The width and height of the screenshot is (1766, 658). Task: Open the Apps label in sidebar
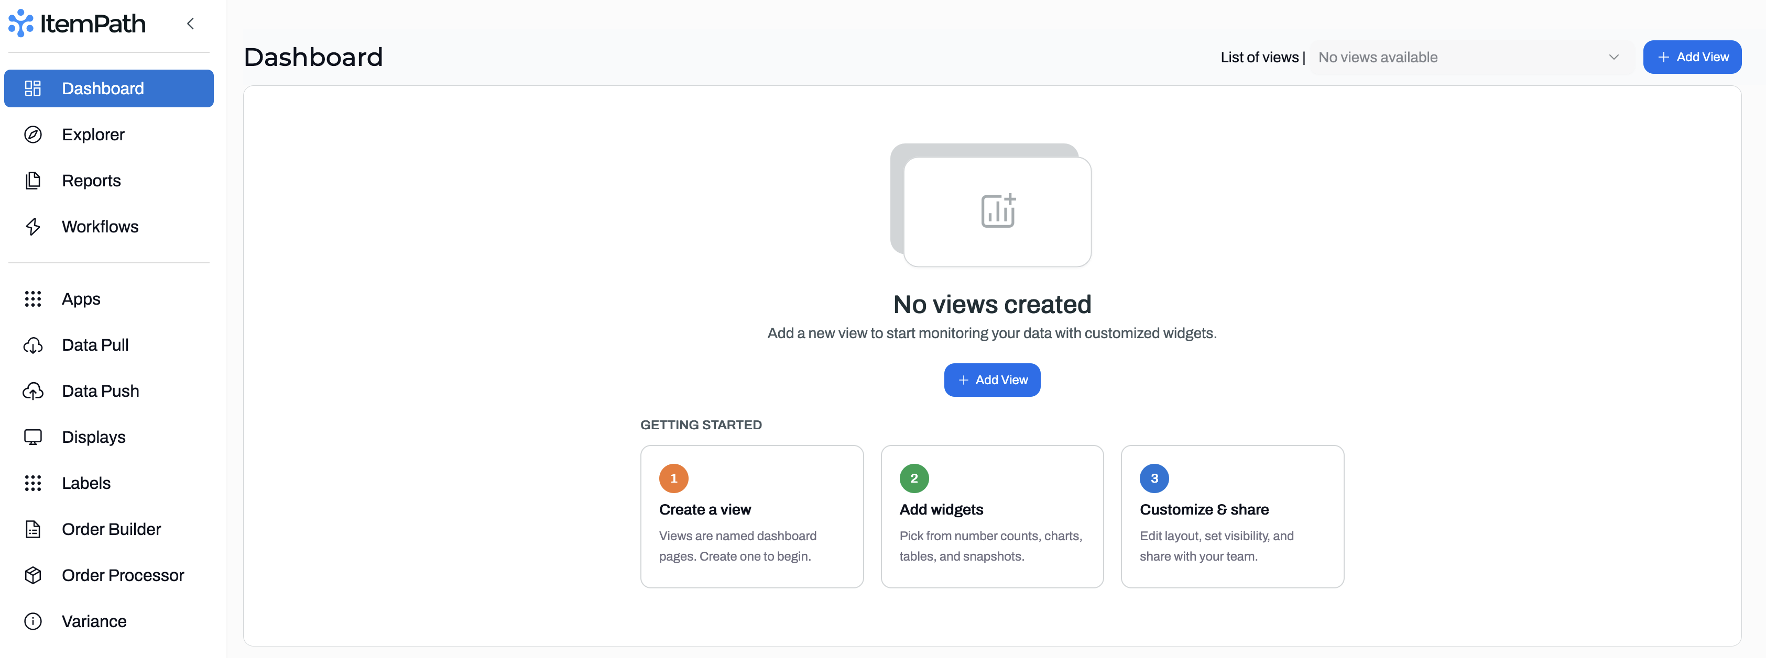pyautogui.click(x=81, y=299)
